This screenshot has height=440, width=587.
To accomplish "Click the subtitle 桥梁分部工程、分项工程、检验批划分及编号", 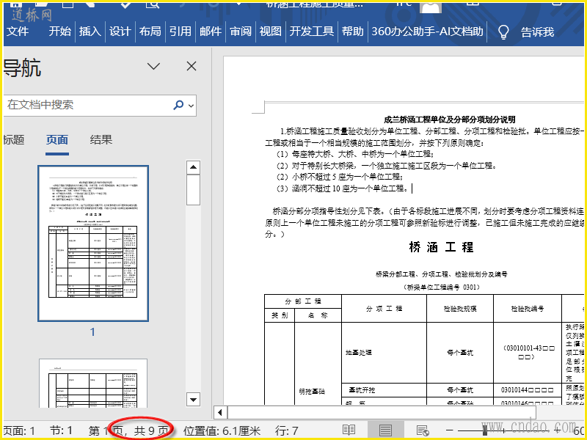I will click(442, 274).
